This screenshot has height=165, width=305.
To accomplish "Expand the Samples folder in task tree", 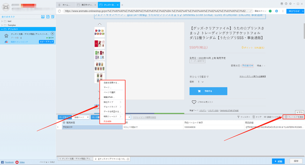I will 2,25.
